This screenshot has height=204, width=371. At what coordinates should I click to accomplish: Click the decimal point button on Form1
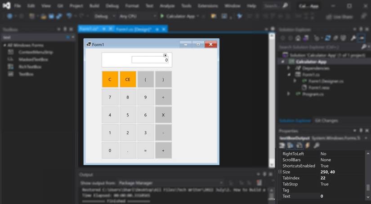coord(128,151)
